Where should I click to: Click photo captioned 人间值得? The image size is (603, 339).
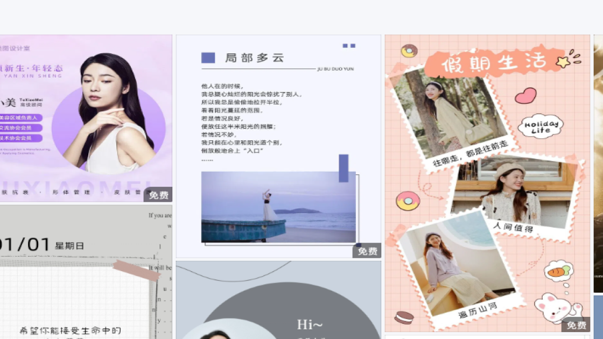pos(515,192)
